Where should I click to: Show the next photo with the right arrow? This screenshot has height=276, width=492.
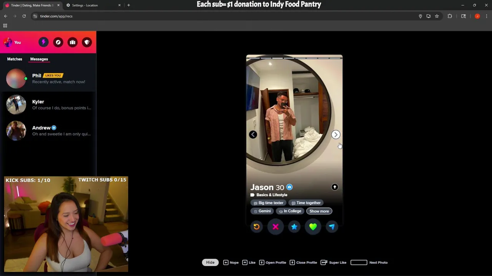pos(336,135)
